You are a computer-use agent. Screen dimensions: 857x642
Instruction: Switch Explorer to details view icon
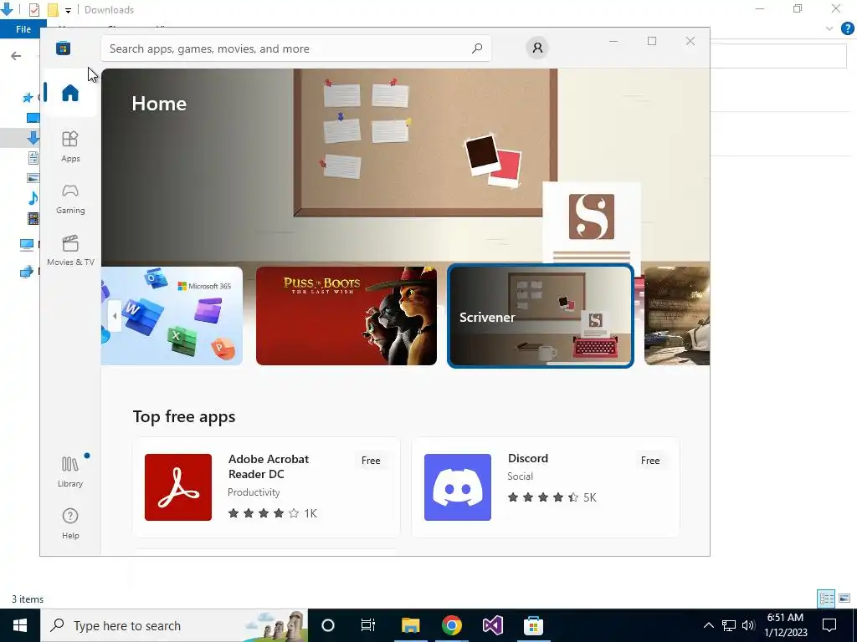click(x=826, y=599)
